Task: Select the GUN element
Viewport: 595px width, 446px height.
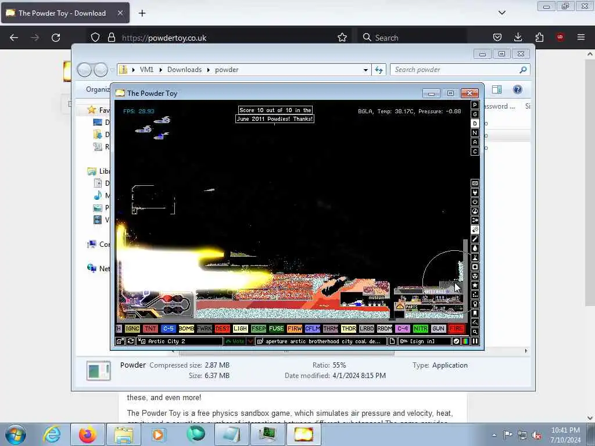Action: pyautogui.click(x=439, y=329)
